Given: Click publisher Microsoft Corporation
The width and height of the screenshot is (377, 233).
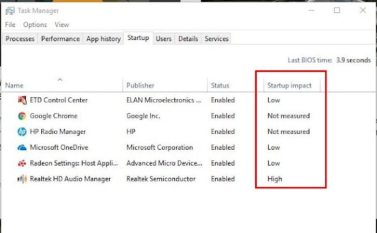Looking at the screenshot, I should 160,147.
